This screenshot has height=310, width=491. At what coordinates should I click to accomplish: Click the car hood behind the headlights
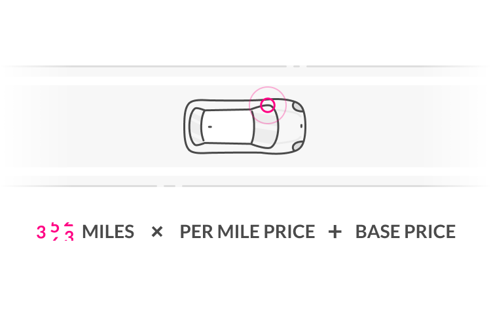tap(289, 126)
